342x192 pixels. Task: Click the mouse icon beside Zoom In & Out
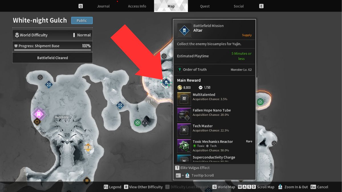280,187
